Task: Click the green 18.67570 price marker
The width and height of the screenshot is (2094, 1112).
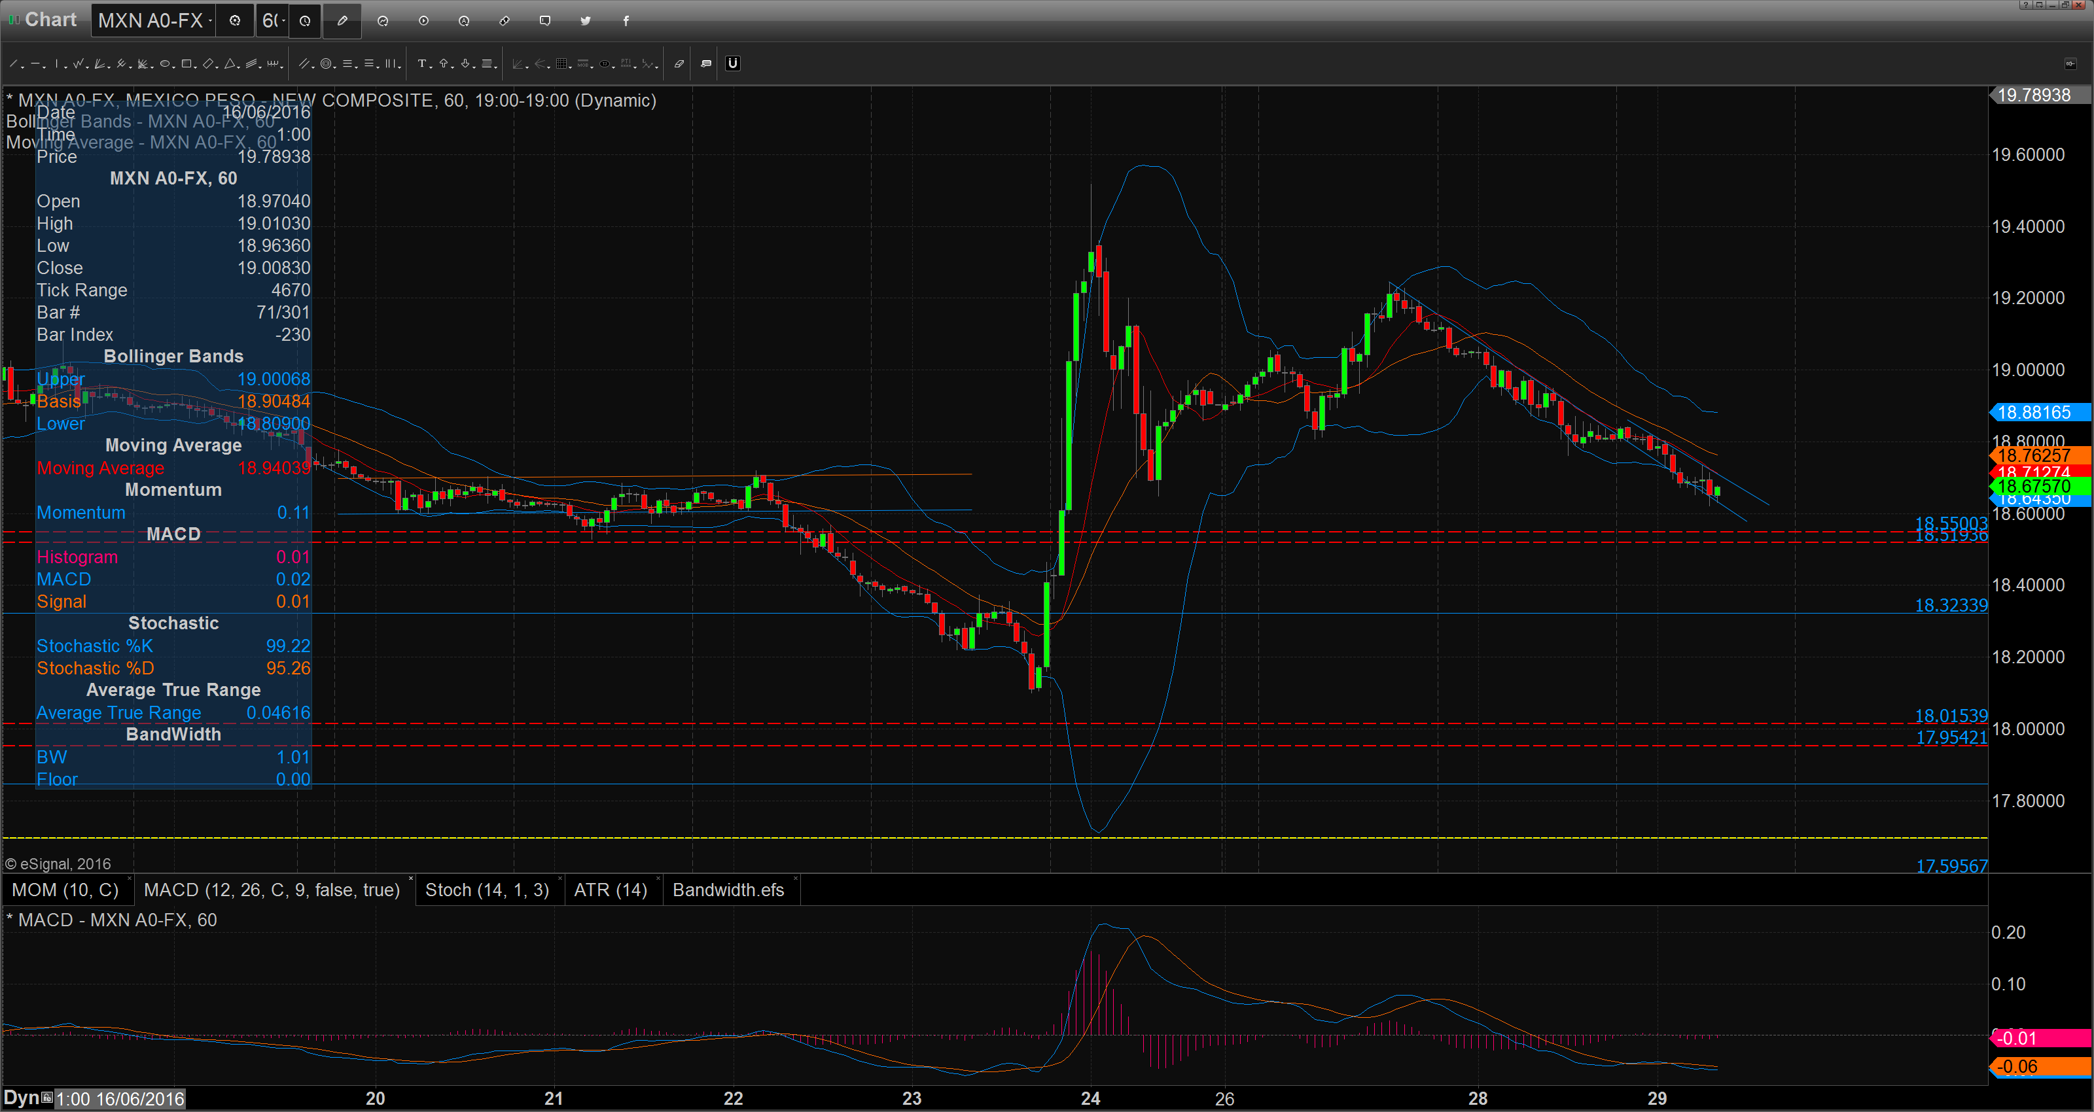Action: point(2040,486)
